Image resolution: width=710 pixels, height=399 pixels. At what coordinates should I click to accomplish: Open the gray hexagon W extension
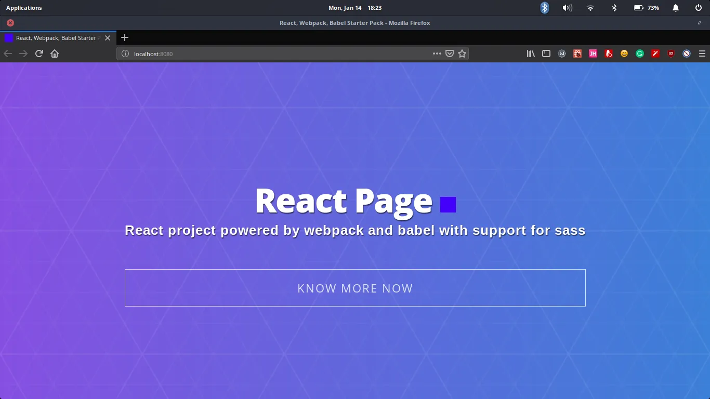coord(562,54)
